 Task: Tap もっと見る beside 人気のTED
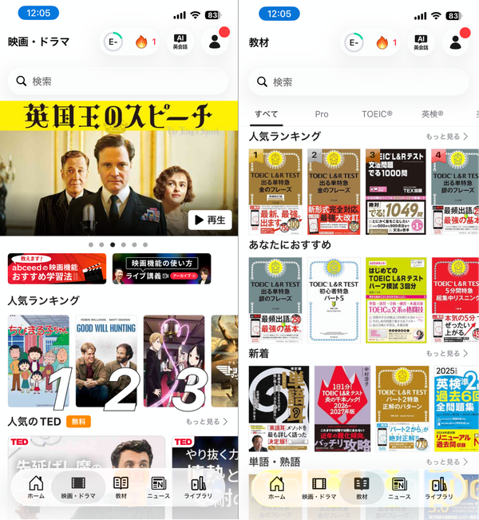tap(207, 422)
